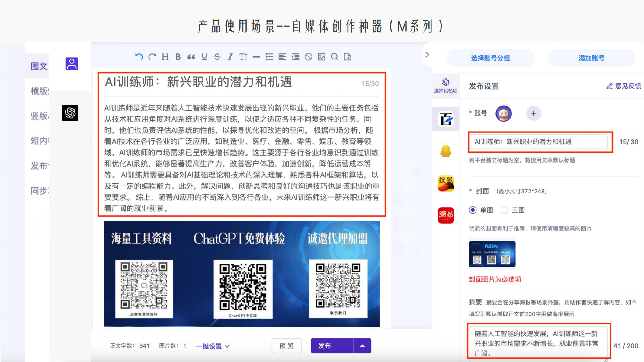Increase paragraph indent

click(295, 57)
